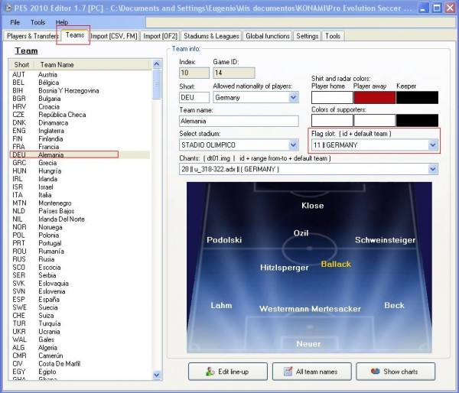Select Austria in the team list
Viewport: 459px width, 393px height.
tap(80, 75)
